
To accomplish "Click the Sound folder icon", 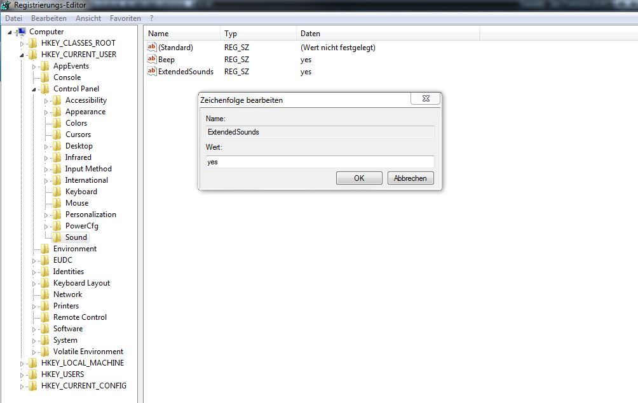I will click(x=57, y=237).
